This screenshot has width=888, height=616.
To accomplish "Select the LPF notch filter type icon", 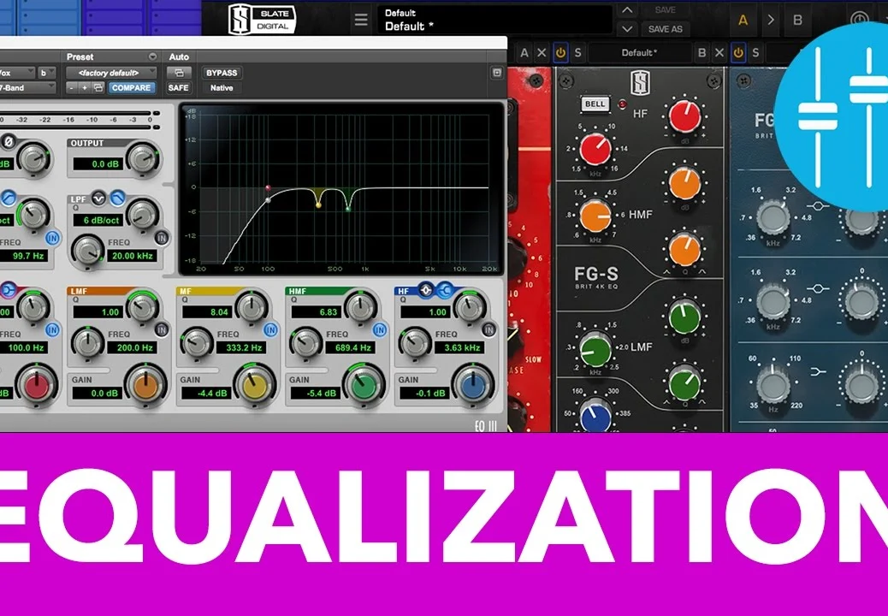I will pos(98,198).
